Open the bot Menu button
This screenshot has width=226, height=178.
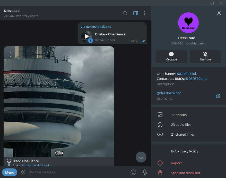pyautogui.click(x=10, y=172)
